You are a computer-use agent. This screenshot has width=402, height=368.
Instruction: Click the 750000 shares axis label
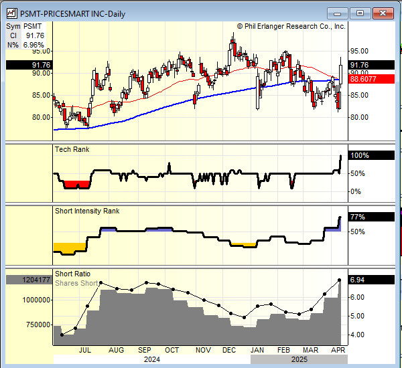click(x=38, y=325)
